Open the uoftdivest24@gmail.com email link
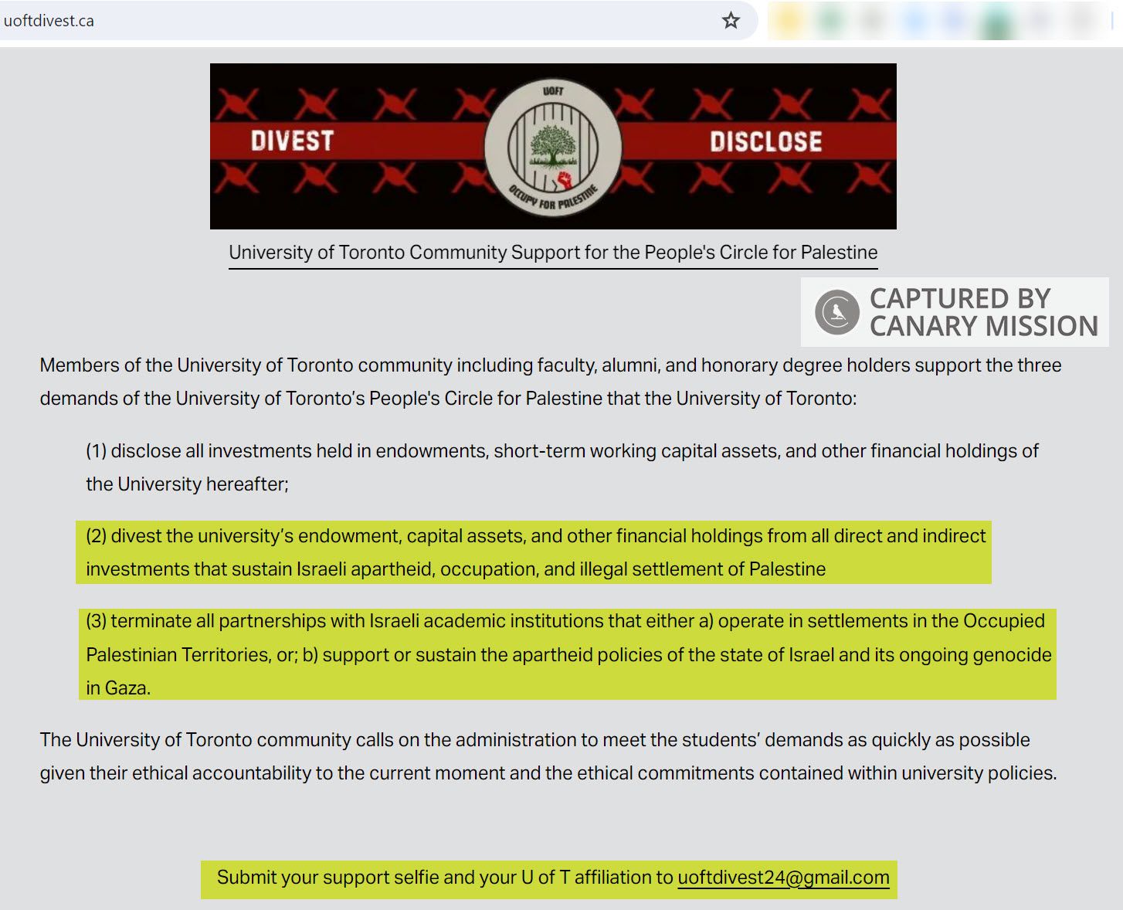 (x=783, y=878)
